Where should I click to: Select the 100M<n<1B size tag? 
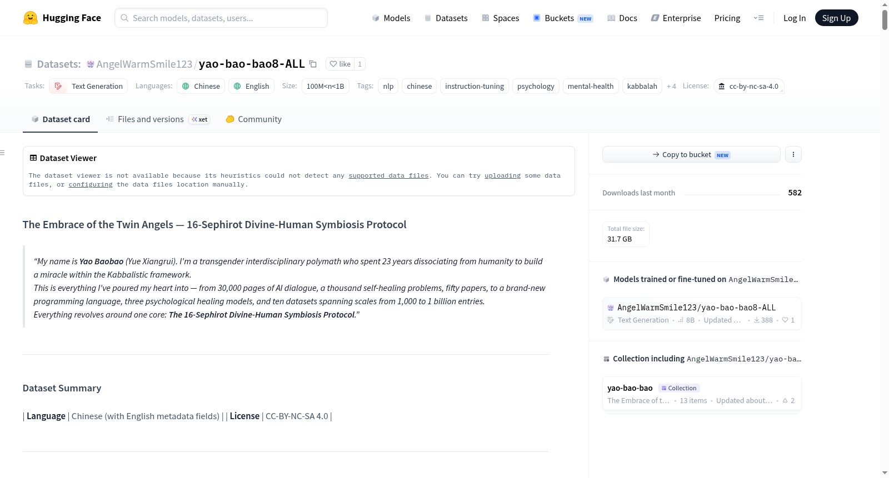click(x=326, y=86)
